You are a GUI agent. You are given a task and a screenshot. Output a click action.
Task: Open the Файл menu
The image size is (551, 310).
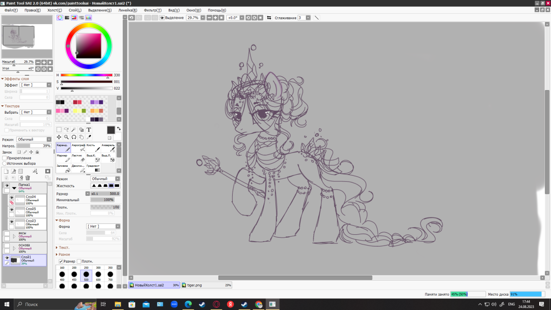click(x=11, y=10)
